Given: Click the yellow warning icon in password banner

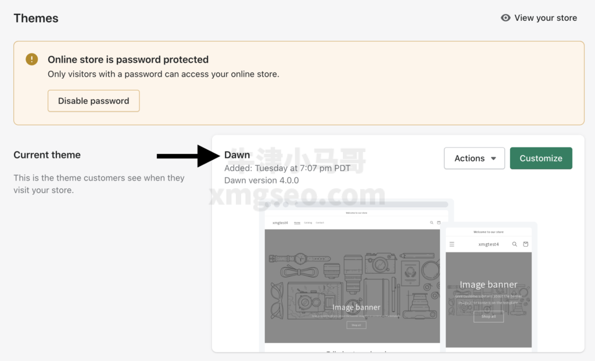Looking at the screenshot, I should point(32,59).
